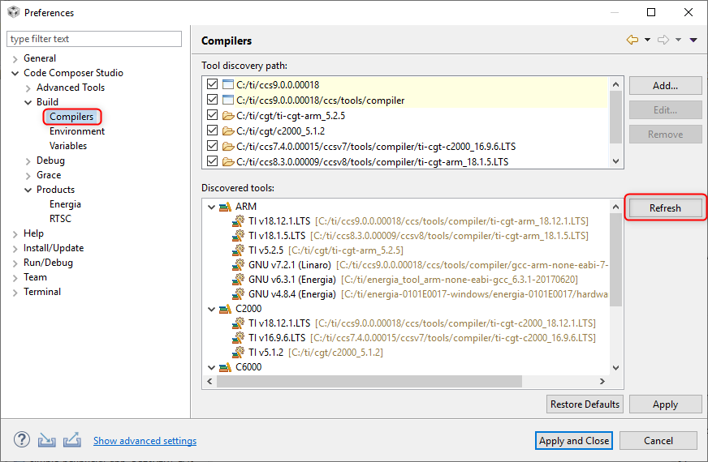Collapse the Products tree node
The image size is (708, 462).
point(28,190)
